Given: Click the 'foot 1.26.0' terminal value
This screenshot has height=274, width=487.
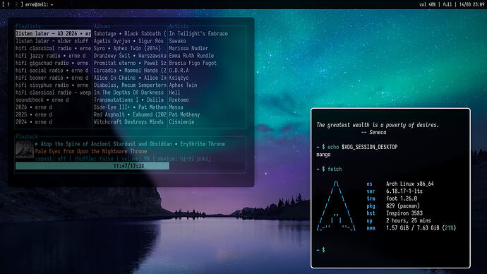Looking at the screenshot, I should (402, 198).
